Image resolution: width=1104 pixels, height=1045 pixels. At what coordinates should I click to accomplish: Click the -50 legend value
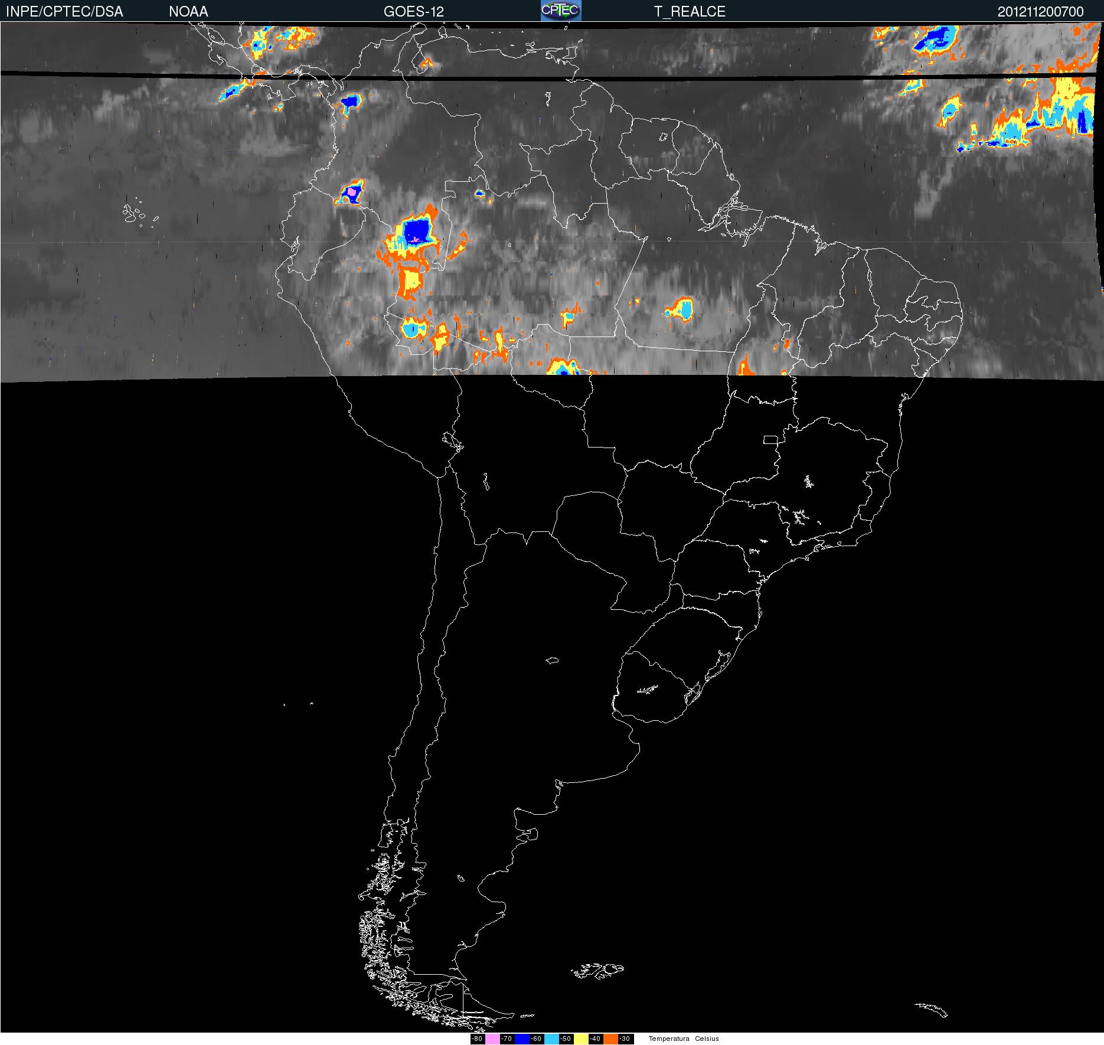pyautogui.click(x=566, y=1039)
